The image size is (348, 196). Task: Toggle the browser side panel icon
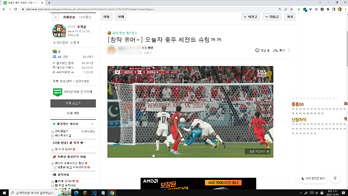[x=334, y=9]
